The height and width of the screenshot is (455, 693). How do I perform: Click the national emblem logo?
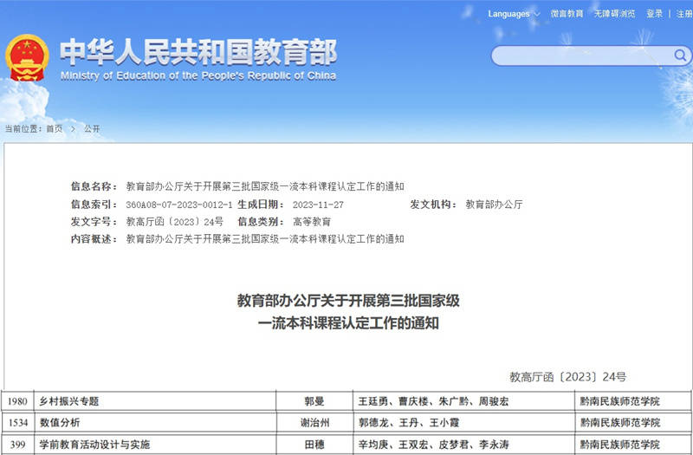(x=28, y=58)
